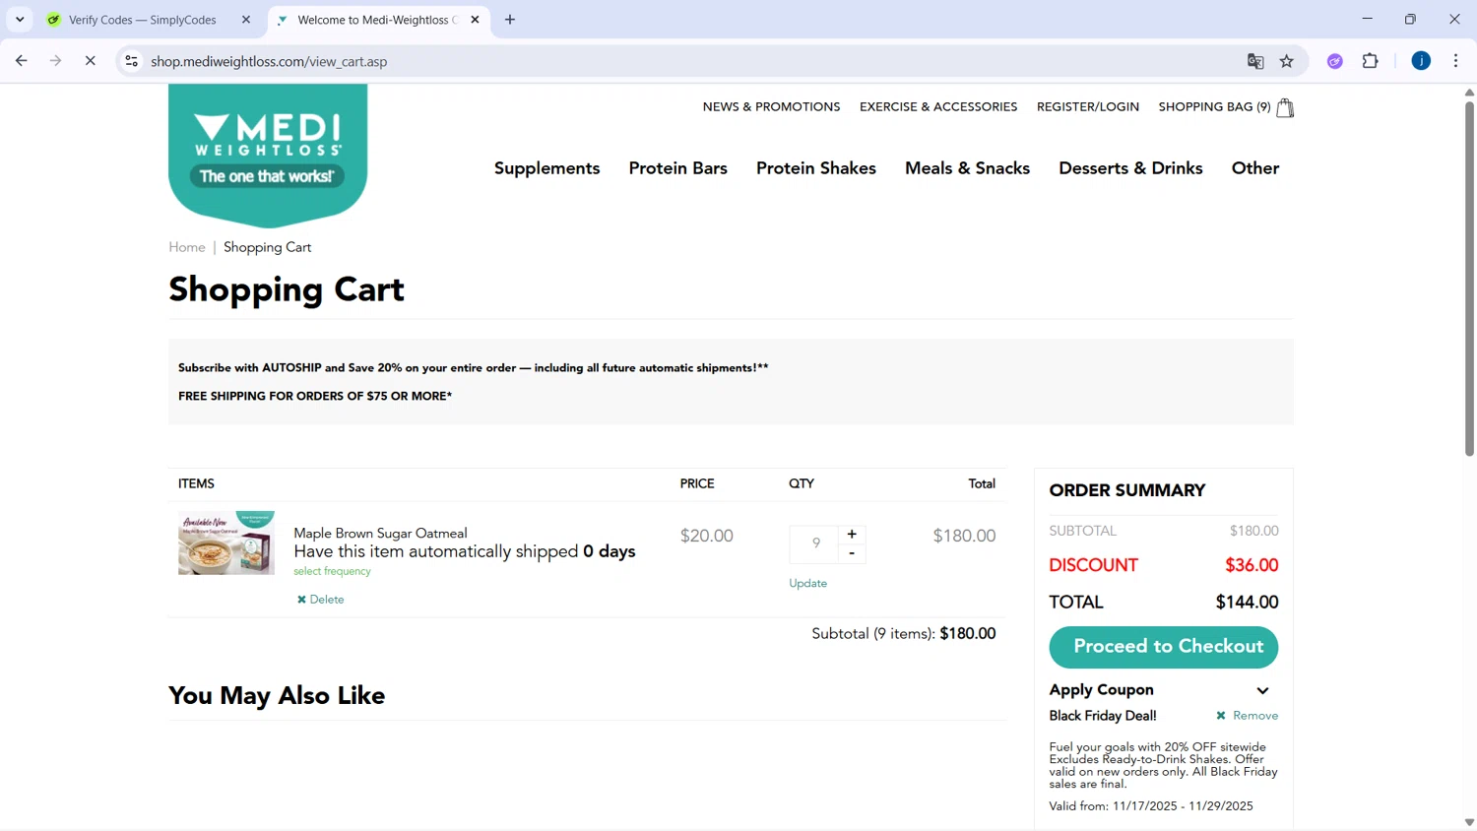Open Exercise & Accessories link
The height and width of the screenshot is (831, 1477).
tap(938, 106)
